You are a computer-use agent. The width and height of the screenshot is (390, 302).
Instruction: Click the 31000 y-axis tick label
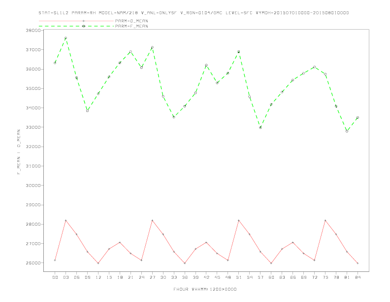[x=33, y=166]
